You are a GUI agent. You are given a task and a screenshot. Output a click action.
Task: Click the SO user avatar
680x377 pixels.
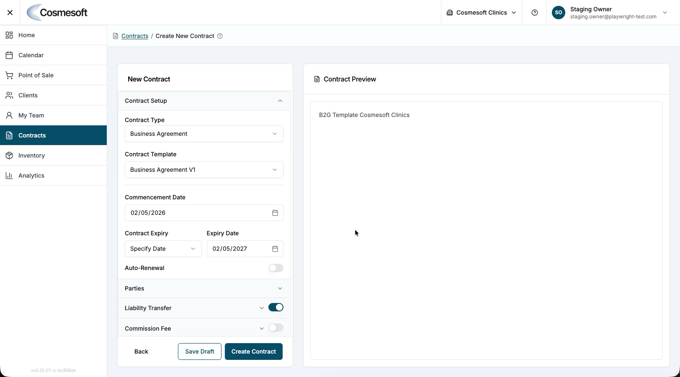pos(559,13)
